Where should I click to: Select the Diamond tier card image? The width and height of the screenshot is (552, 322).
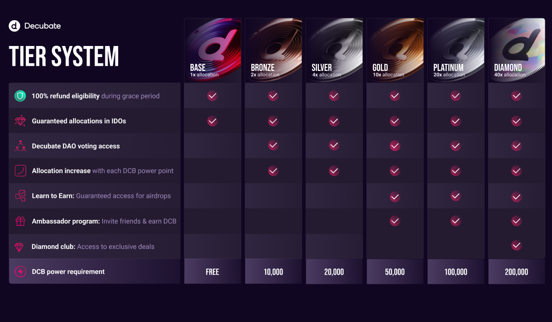(x=516, y=50)
